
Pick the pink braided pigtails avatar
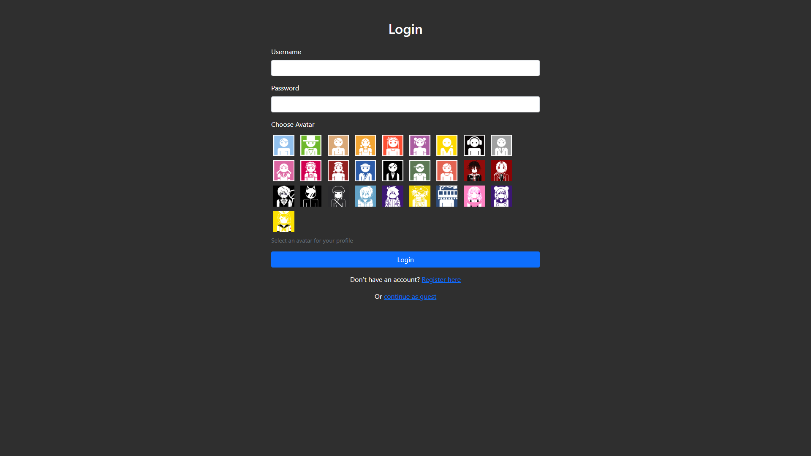click(x=284, y=171)
